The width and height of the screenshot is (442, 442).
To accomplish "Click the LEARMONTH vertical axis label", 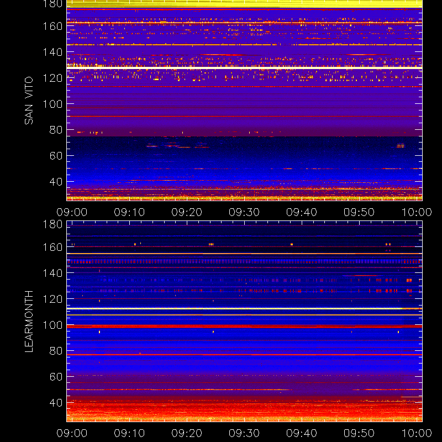I will 29,322.
